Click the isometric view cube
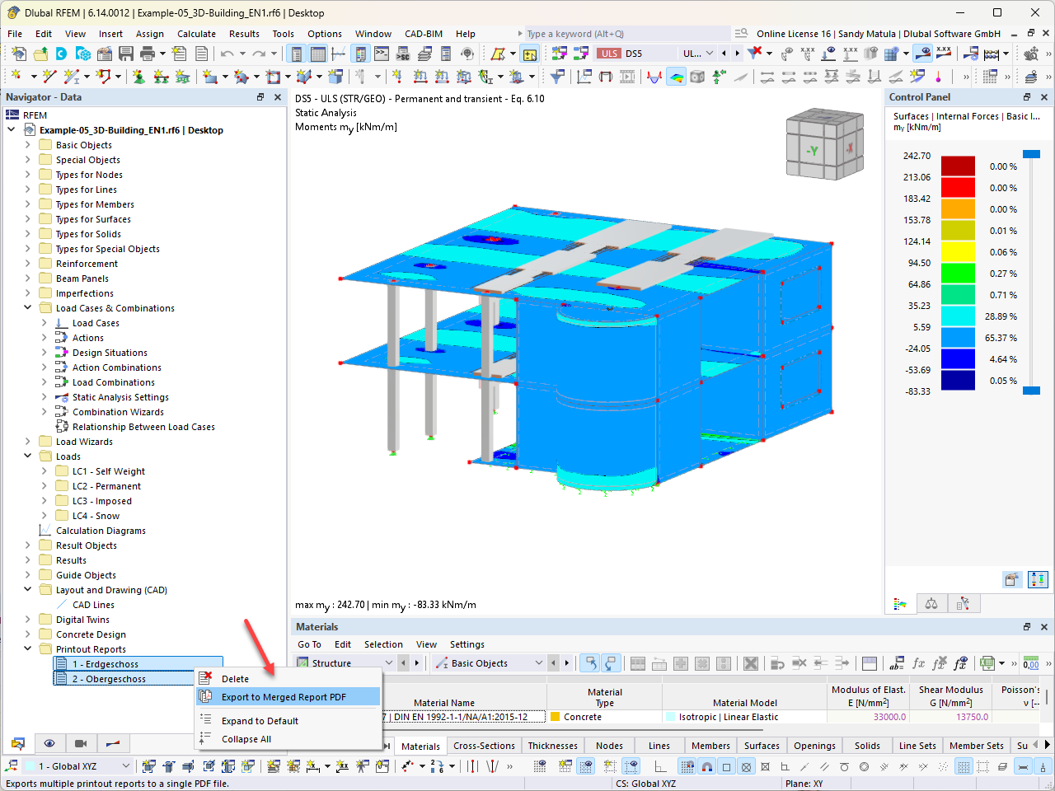1055x791 pixels. (x=823, y=145)
